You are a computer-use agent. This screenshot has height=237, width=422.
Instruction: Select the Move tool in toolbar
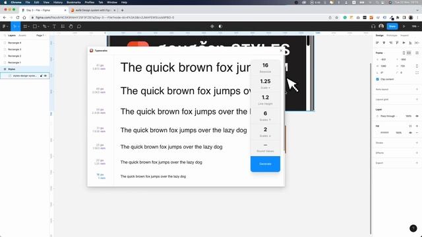pos(15,26)
